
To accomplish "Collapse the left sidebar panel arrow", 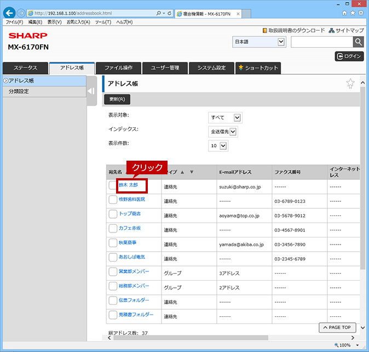I will (91, 91).
